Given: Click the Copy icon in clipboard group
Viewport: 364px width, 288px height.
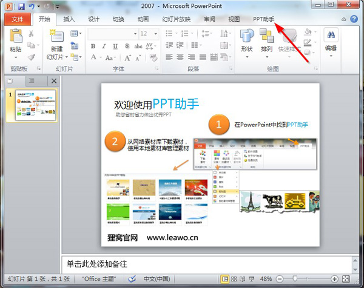Looking at the screenshot, I should [31, 45].
